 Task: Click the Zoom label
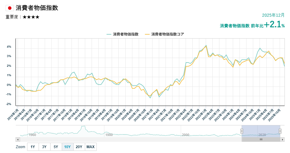click(x=20, y=147)
